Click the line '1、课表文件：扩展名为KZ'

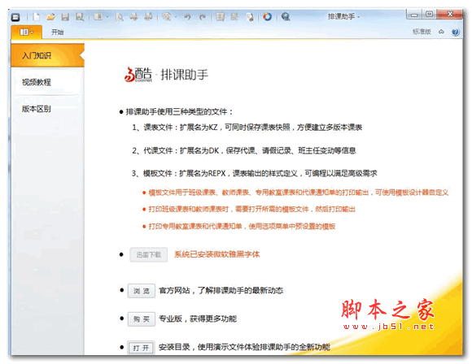[247, 128]
